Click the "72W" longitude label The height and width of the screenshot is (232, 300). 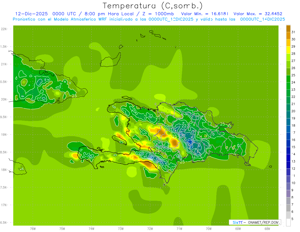coord(150,229)
